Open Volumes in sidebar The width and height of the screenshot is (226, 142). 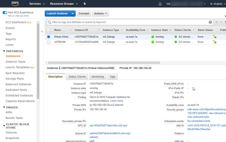11,132
